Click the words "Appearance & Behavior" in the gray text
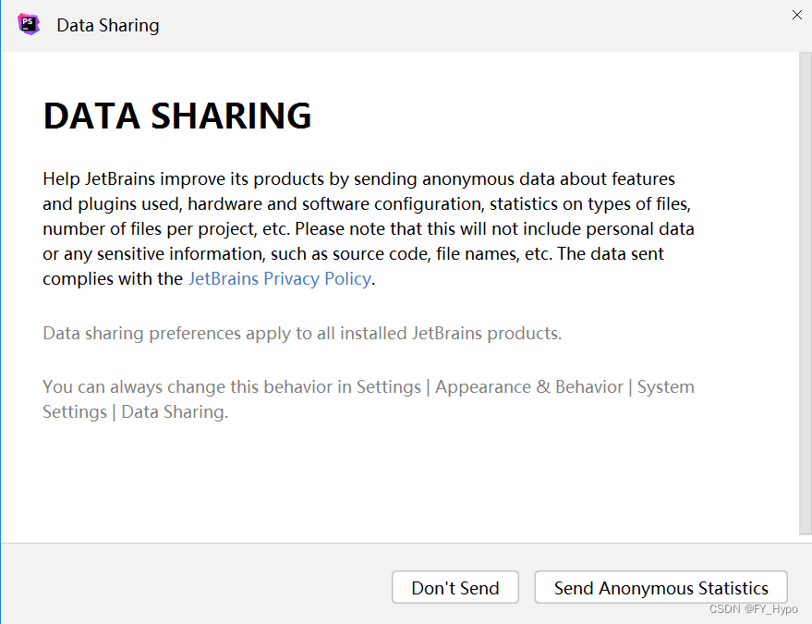 tap(528, 387)
